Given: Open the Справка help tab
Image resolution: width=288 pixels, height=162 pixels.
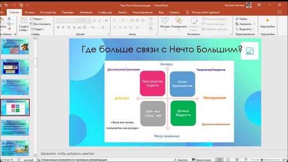Looking at the screenshot, I should [174, 12].
